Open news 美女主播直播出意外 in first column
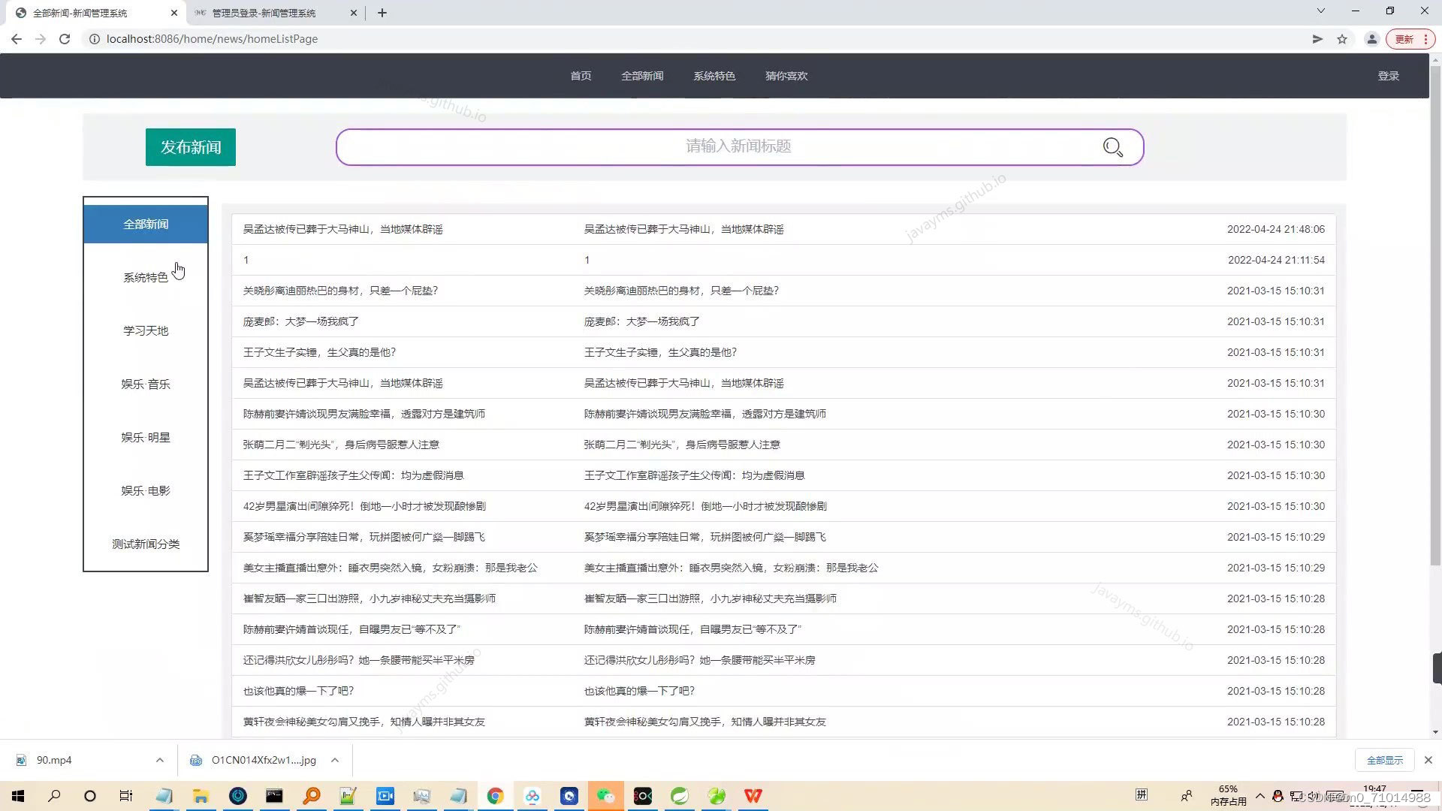 coord(391,568)
